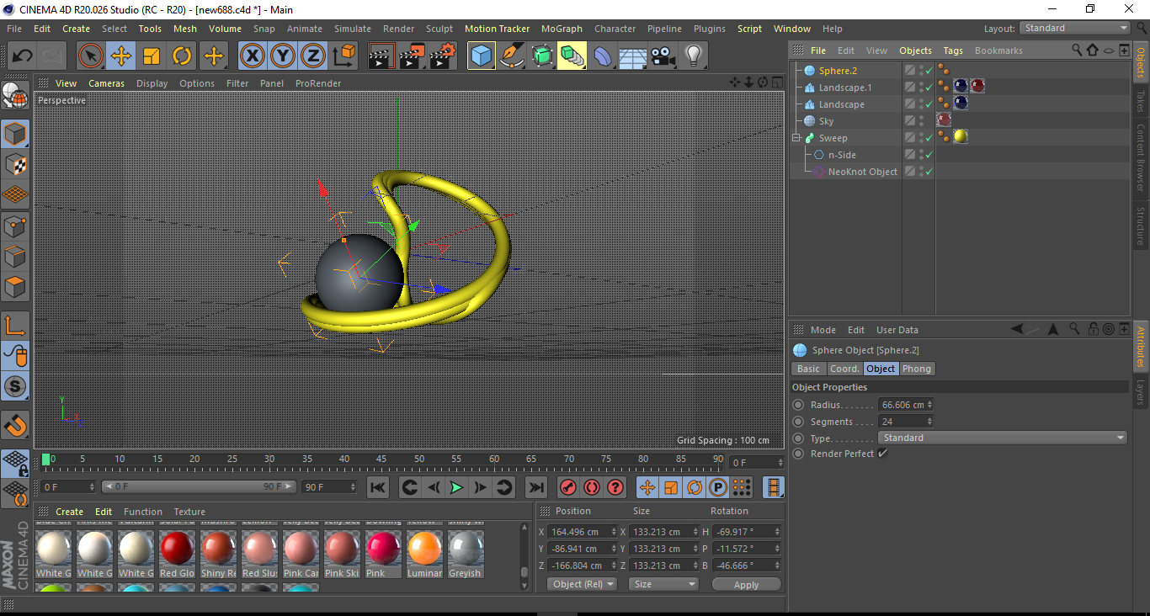Open the Attributes User Data menu

(x=897, y=330)
